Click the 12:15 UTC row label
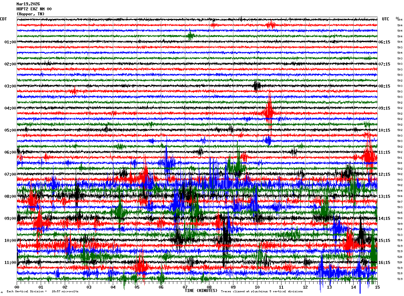The height and width of the screenshot is (296, 404). coord(384,174)
